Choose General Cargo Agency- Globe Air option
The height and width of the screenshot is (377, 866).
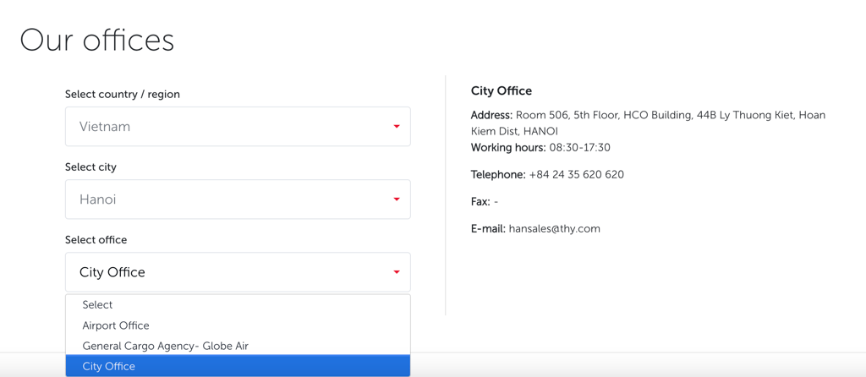[165, 346]
